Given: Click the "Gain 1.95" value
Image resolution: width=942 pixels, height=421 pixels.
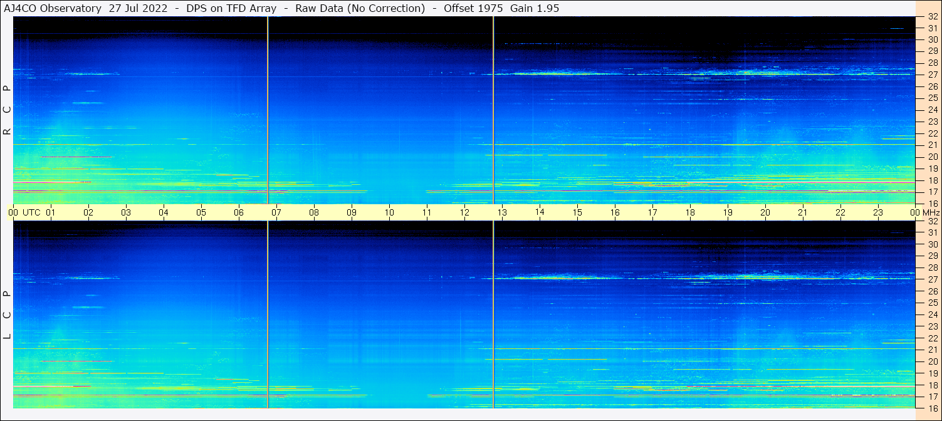Looking at the screenshot, I should [535, 8].
